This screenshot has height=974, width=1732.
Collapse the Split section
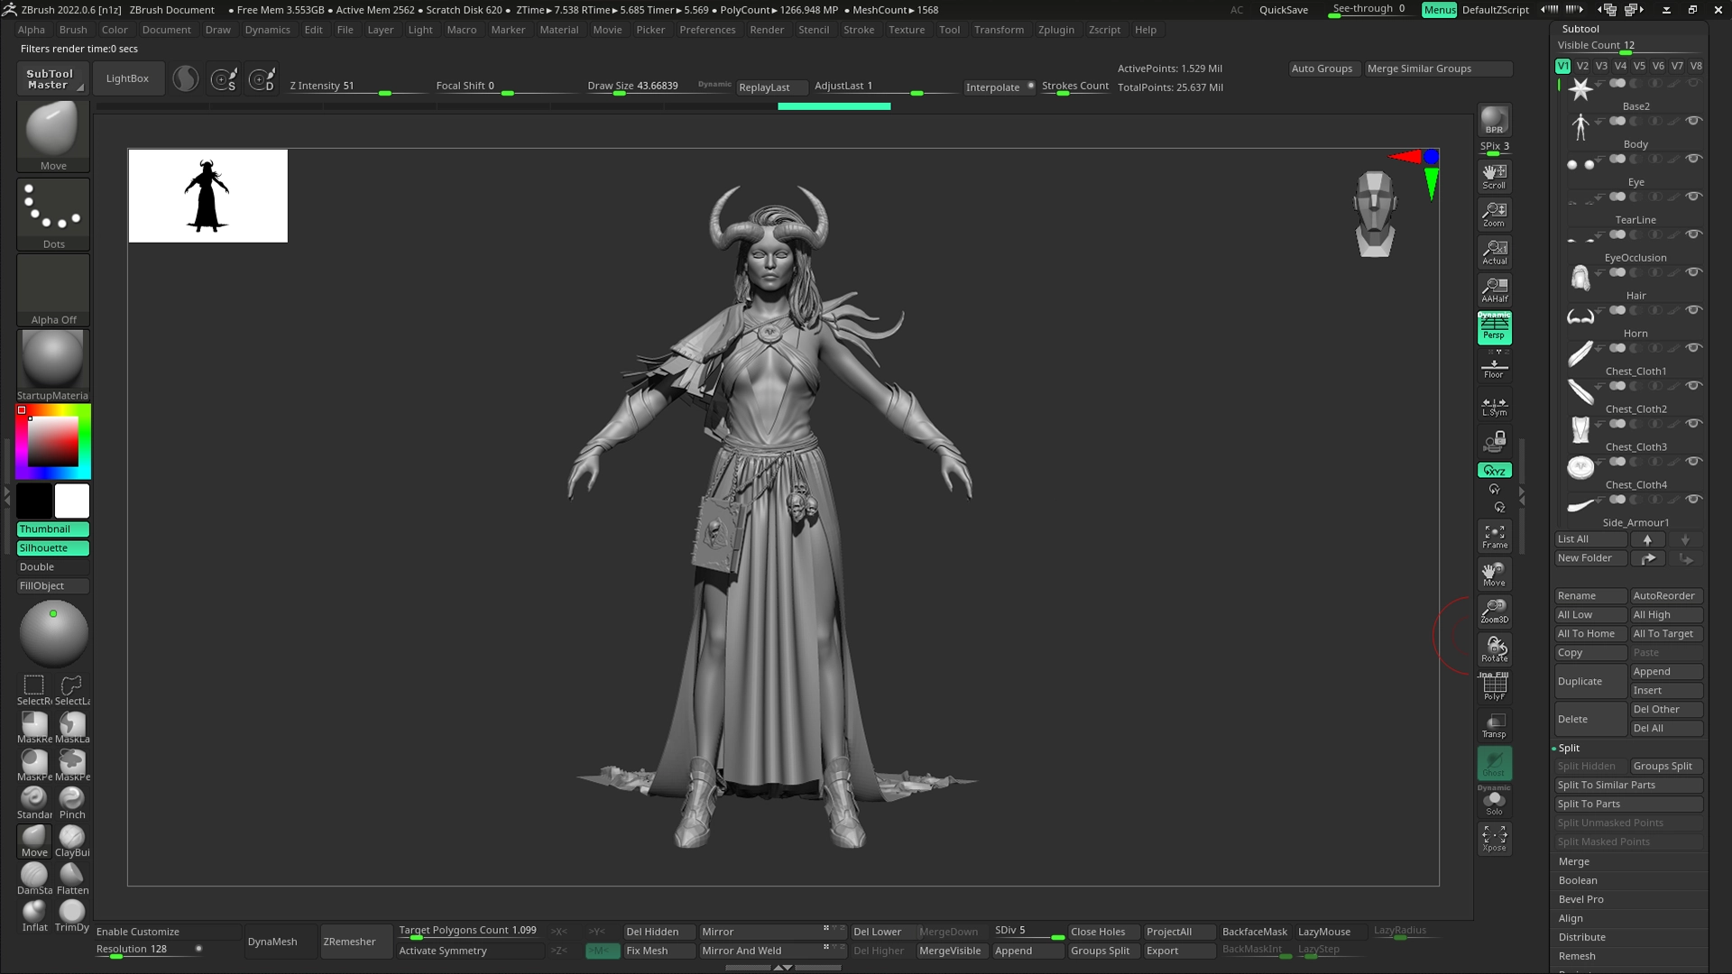(x=1569, y=748)
